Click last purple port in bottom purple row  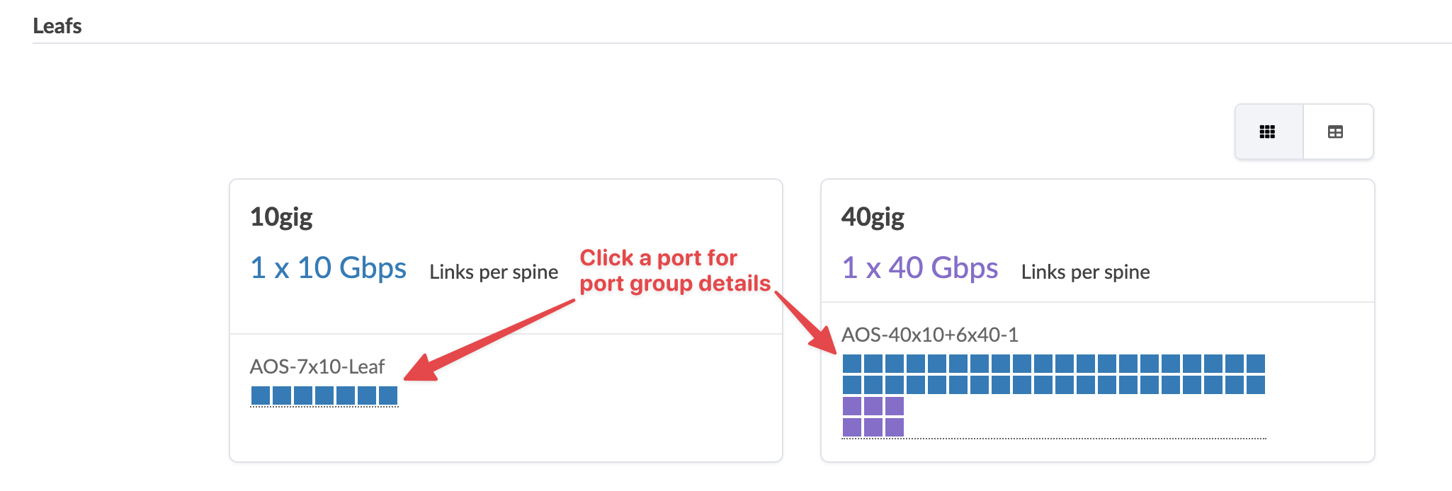click(x=895, y=427)
